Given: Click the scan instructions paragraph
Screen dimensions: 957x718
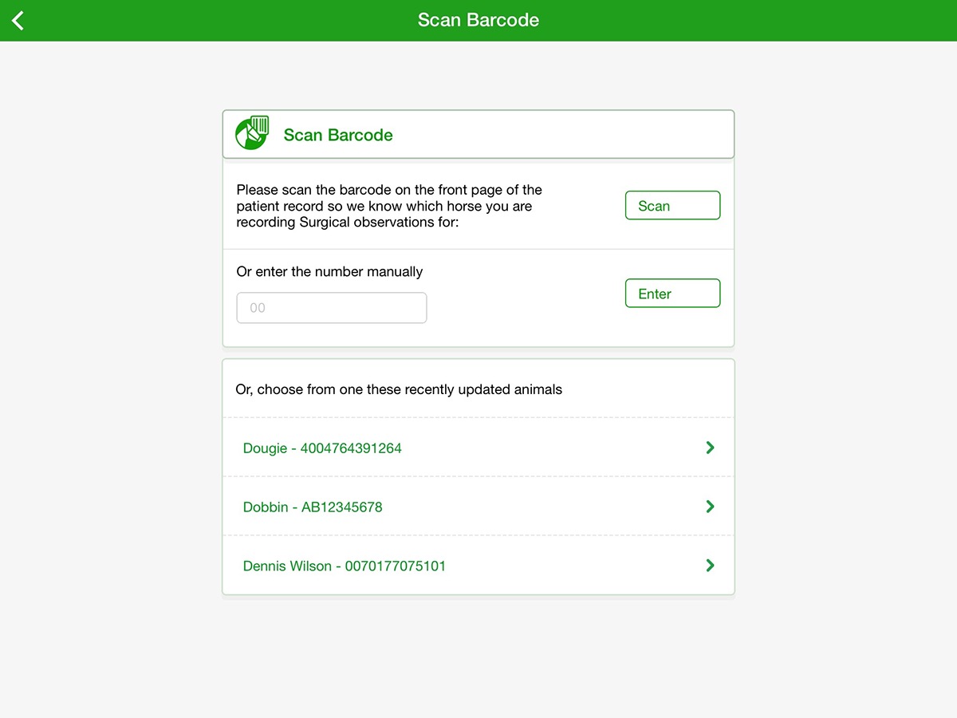Looking at the screenshot, I should 389,206.
